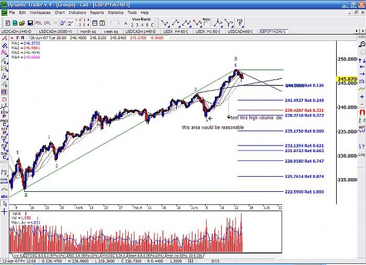Select the abc text label tool

coord(4,197)
